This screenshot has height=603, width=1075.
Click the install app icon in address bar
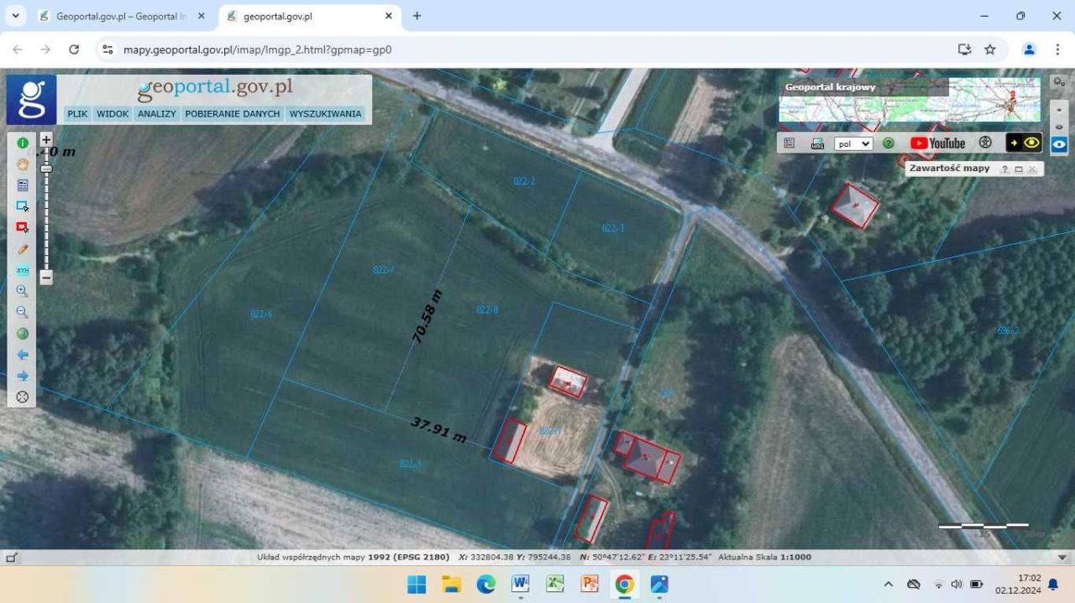click(x=964, y=49)
